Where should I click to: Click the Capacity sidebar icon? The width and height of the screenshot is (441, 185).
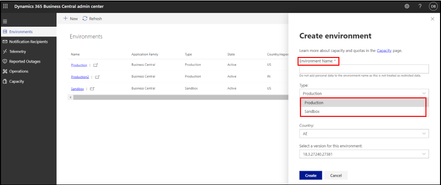pyautogui.click(x=5, y=81)
